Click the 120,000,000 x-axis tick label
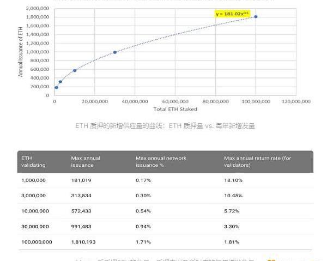This screenshot has height=261, width=327. click(296, 101)
